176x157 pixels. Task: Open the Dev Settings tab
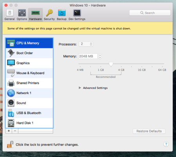[77, 15]
